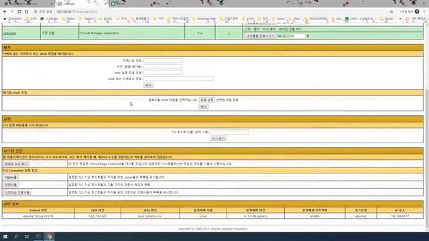Close the active manager tab
Screen dimensions: 429x241
click(106, 4)
